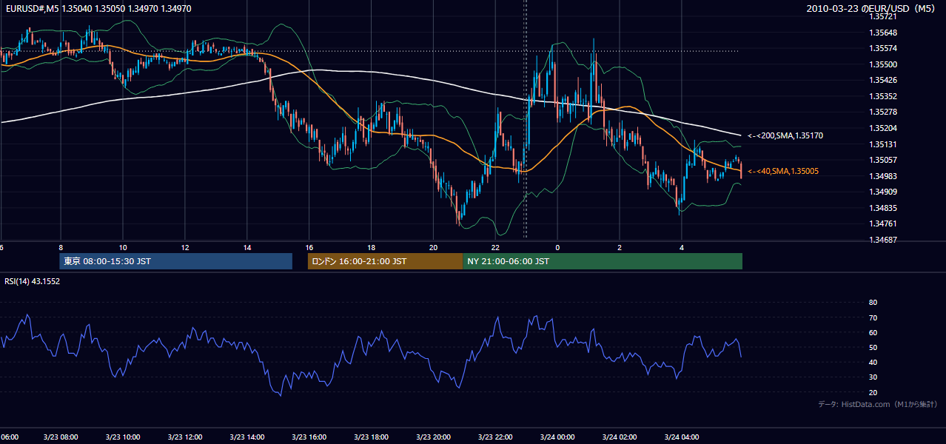Click price level 1.35574 on the axis
This screenshot has height=444, width=946.
click(882, 48)
